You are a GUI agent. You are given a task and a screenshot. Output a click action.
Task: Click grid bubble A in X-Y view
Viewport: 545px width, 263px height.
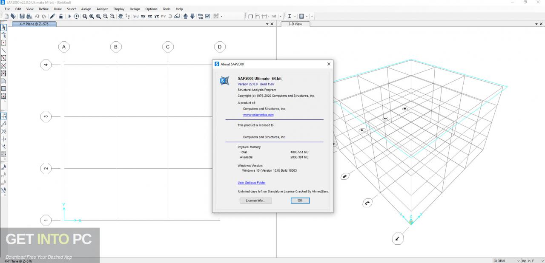click(x=64, y=47)
